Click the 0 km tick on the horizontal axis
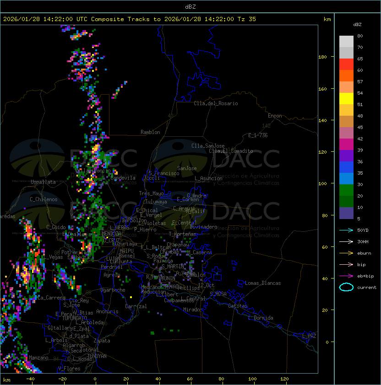 (x=95, y=379)
